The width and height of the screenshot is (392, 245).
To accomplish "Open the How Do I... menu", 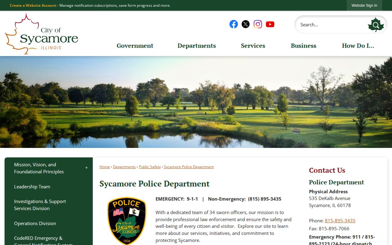I will pyautogui.click(x=358, y=46).
